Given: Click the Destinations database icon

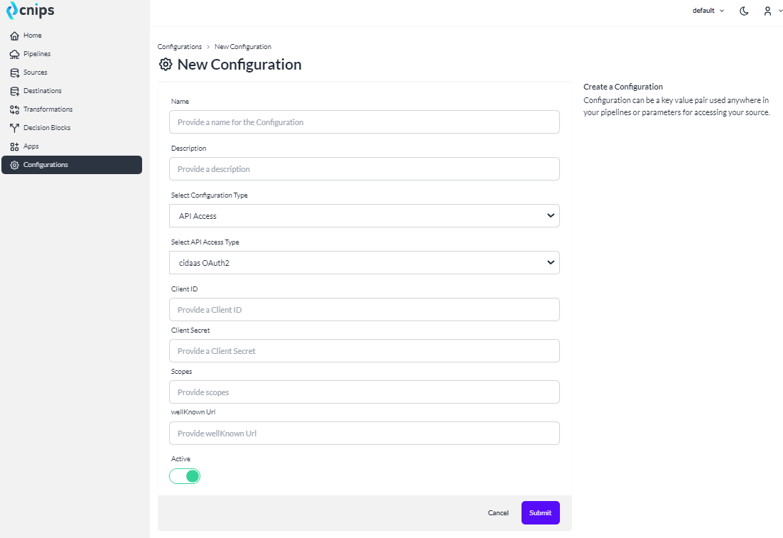Looking at the screenshot, I should 14,91.
